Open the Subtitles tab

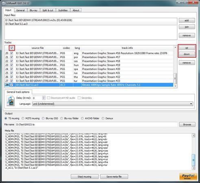point(63,10)
